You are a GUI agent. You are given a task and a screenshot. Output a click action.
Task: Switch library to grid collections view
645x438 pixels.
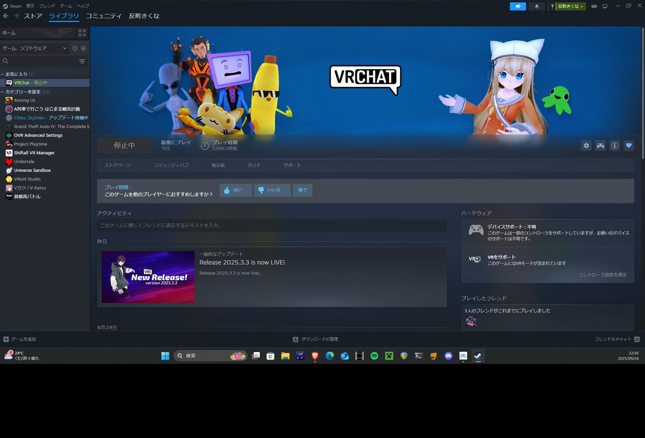[82, 33]
